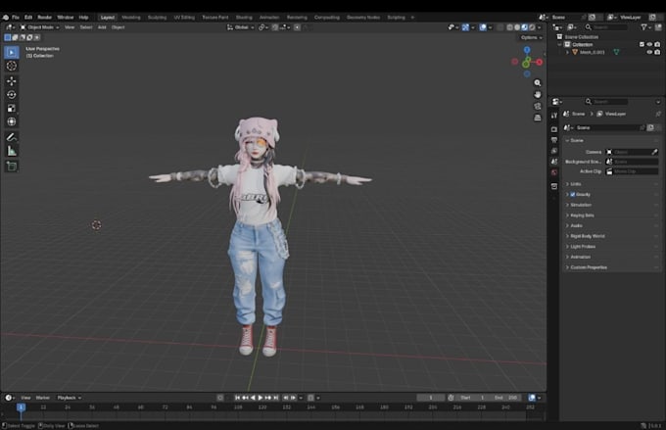This screenshot has height=430, width=666.
Task: Open the Global orientation dropdown
Action: point(240,27)
